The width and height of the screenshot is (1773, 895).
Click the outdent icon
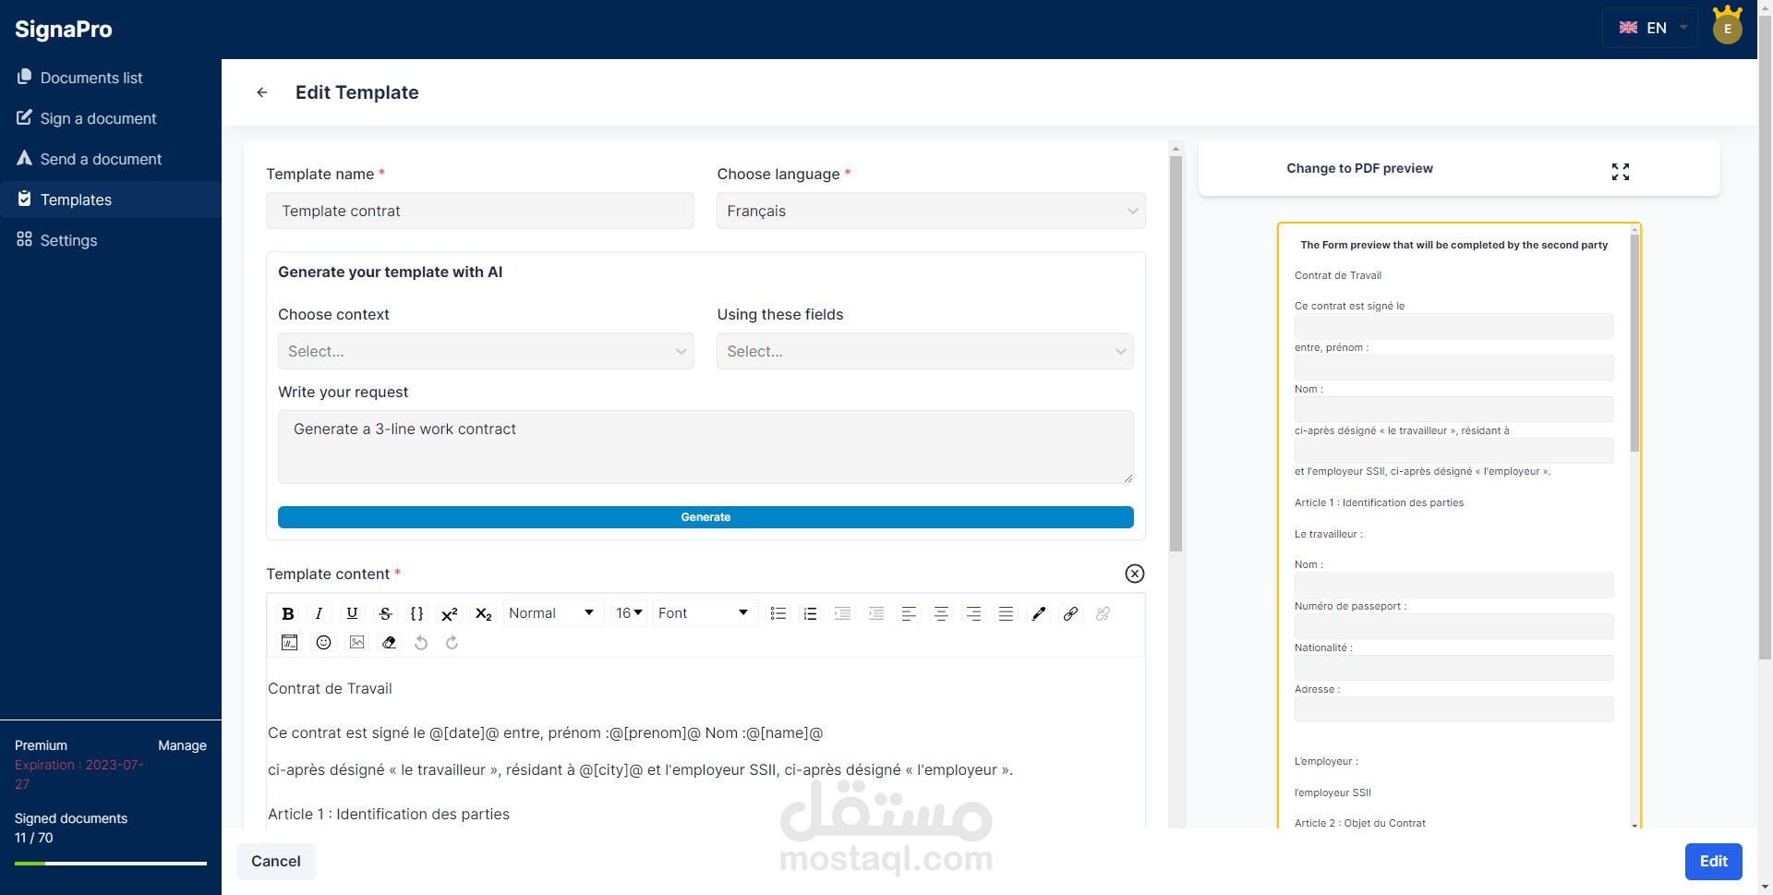coord(876,613)
